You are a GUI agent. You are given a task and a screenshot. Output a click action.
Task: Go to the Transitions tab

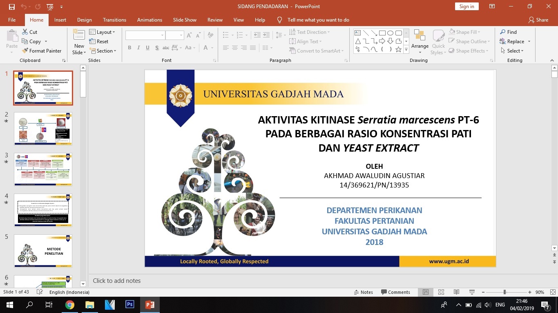[114, 20]
